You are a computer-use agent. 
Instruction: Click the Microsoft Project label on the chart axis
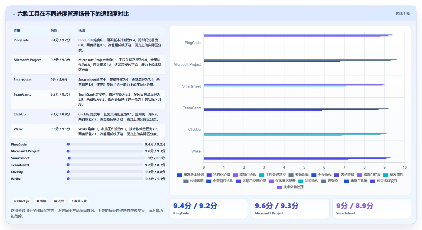coord(187,65)
